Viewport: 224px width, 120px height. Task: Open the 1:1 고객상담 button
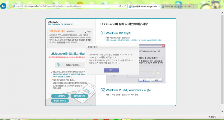60,96
